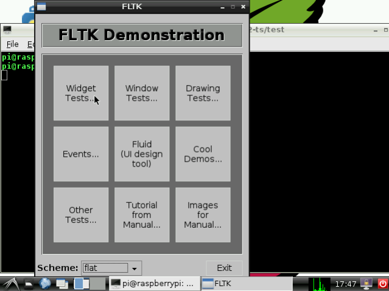
Task: Minimize the FLTK window
Action: (x=223, y=7)
